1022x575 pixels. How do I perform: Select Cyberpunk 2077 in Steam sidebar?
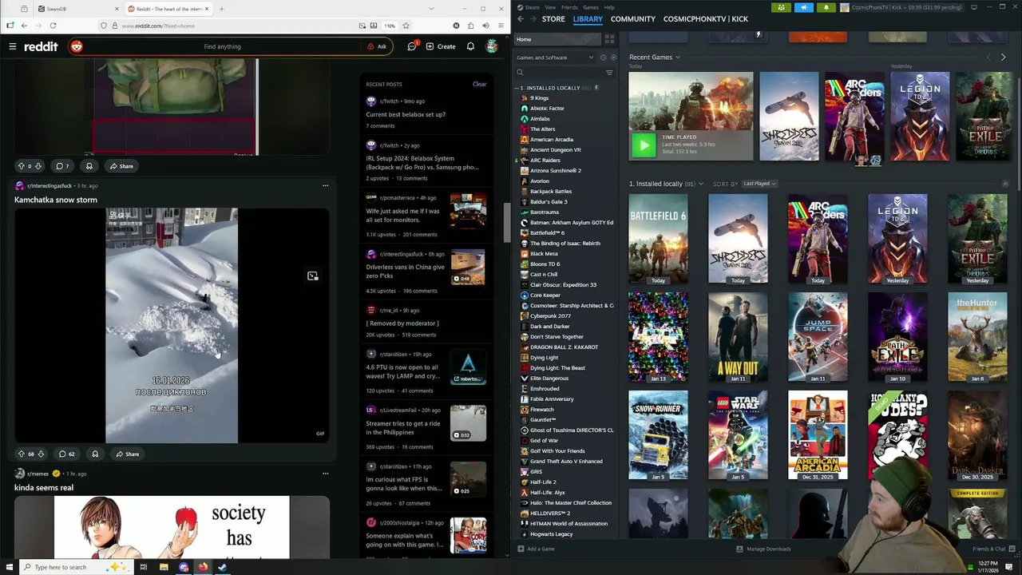pyautogui.click(x=550, y=315)
